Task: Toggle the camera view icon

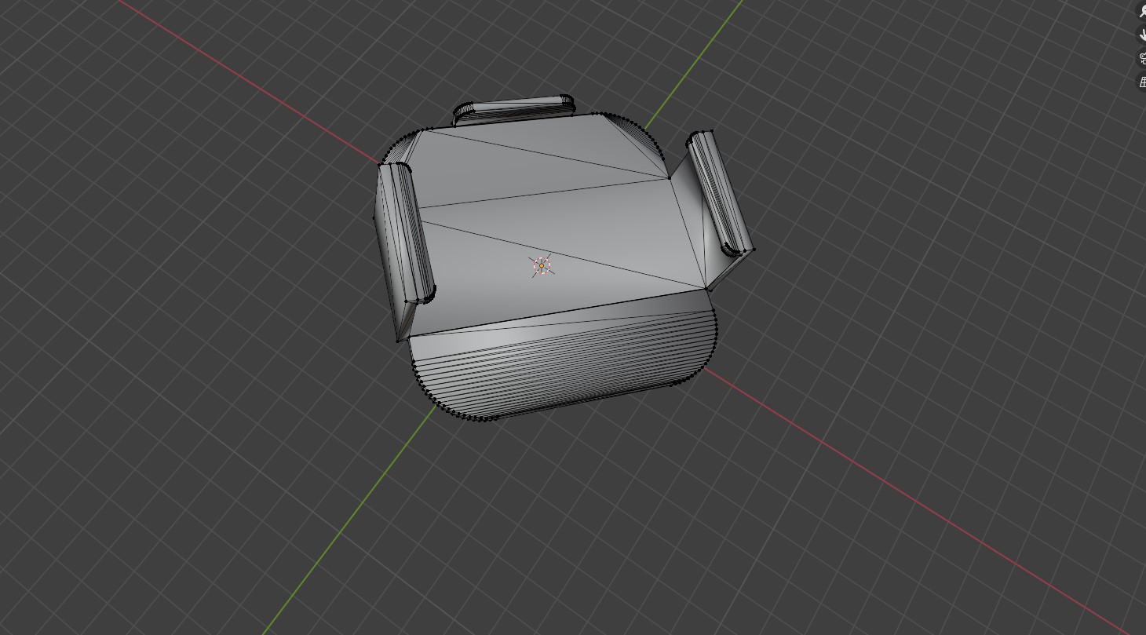Action: pyautogui.click(x=1142, y=58)
